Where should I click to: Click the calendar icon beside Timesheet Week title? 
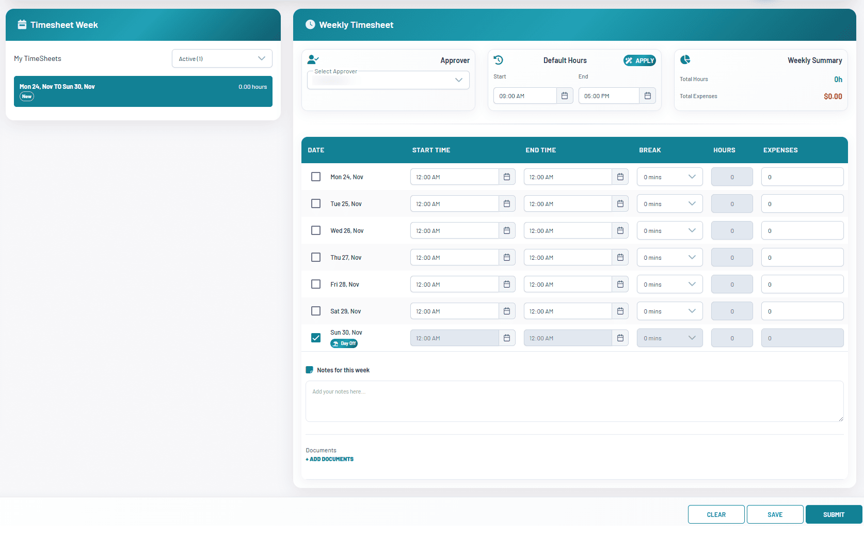tap(22, 24)
